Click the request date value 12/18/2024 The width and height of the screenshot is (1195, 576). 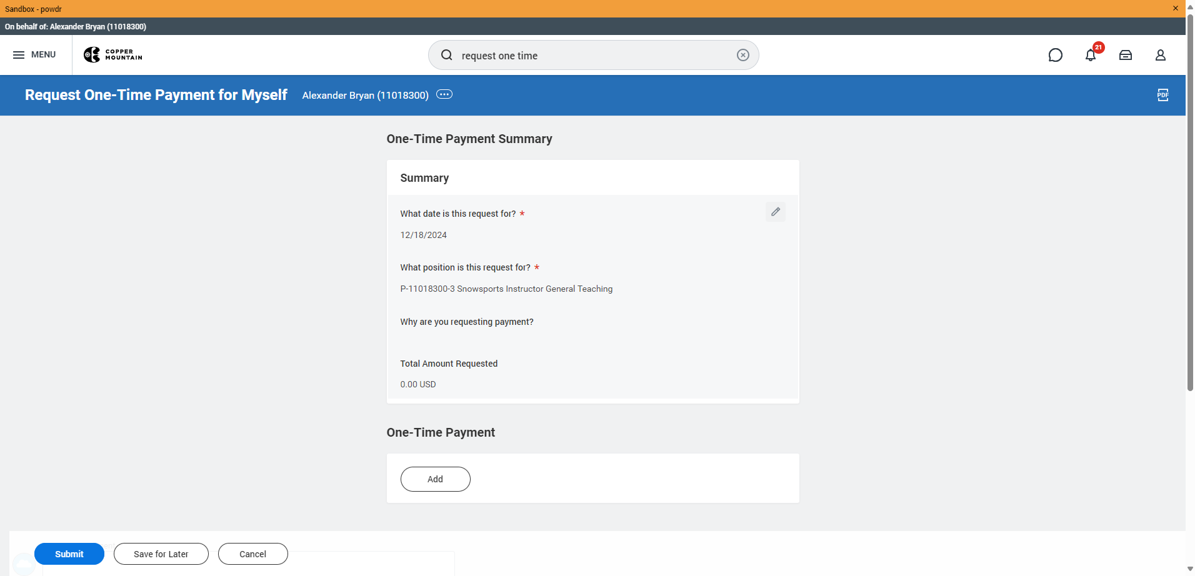(424, 235)
